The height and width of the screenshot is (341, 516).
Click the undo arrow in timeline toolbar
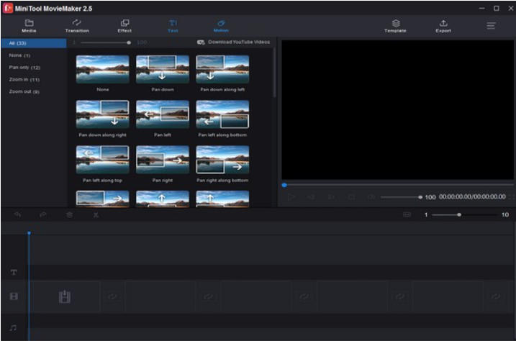click(x=17, y=214)
